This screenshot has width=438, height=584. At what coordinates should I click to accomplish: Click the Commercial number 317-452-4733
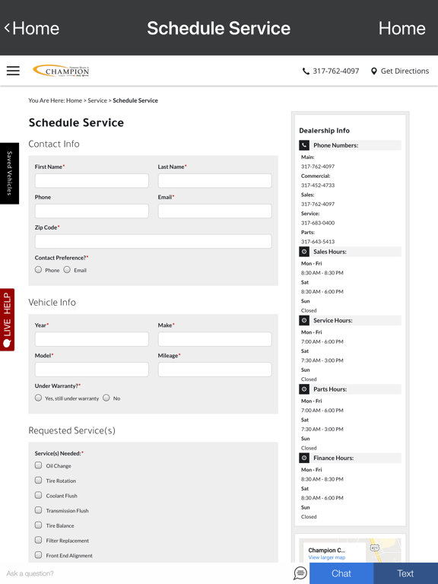click(x=318, y=185)
